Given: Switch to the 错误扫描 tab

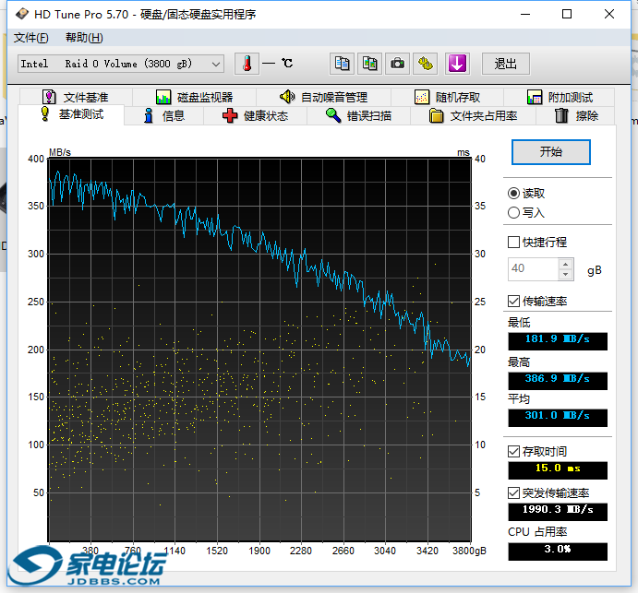Looking at the screenshot, I should point(358,116).
